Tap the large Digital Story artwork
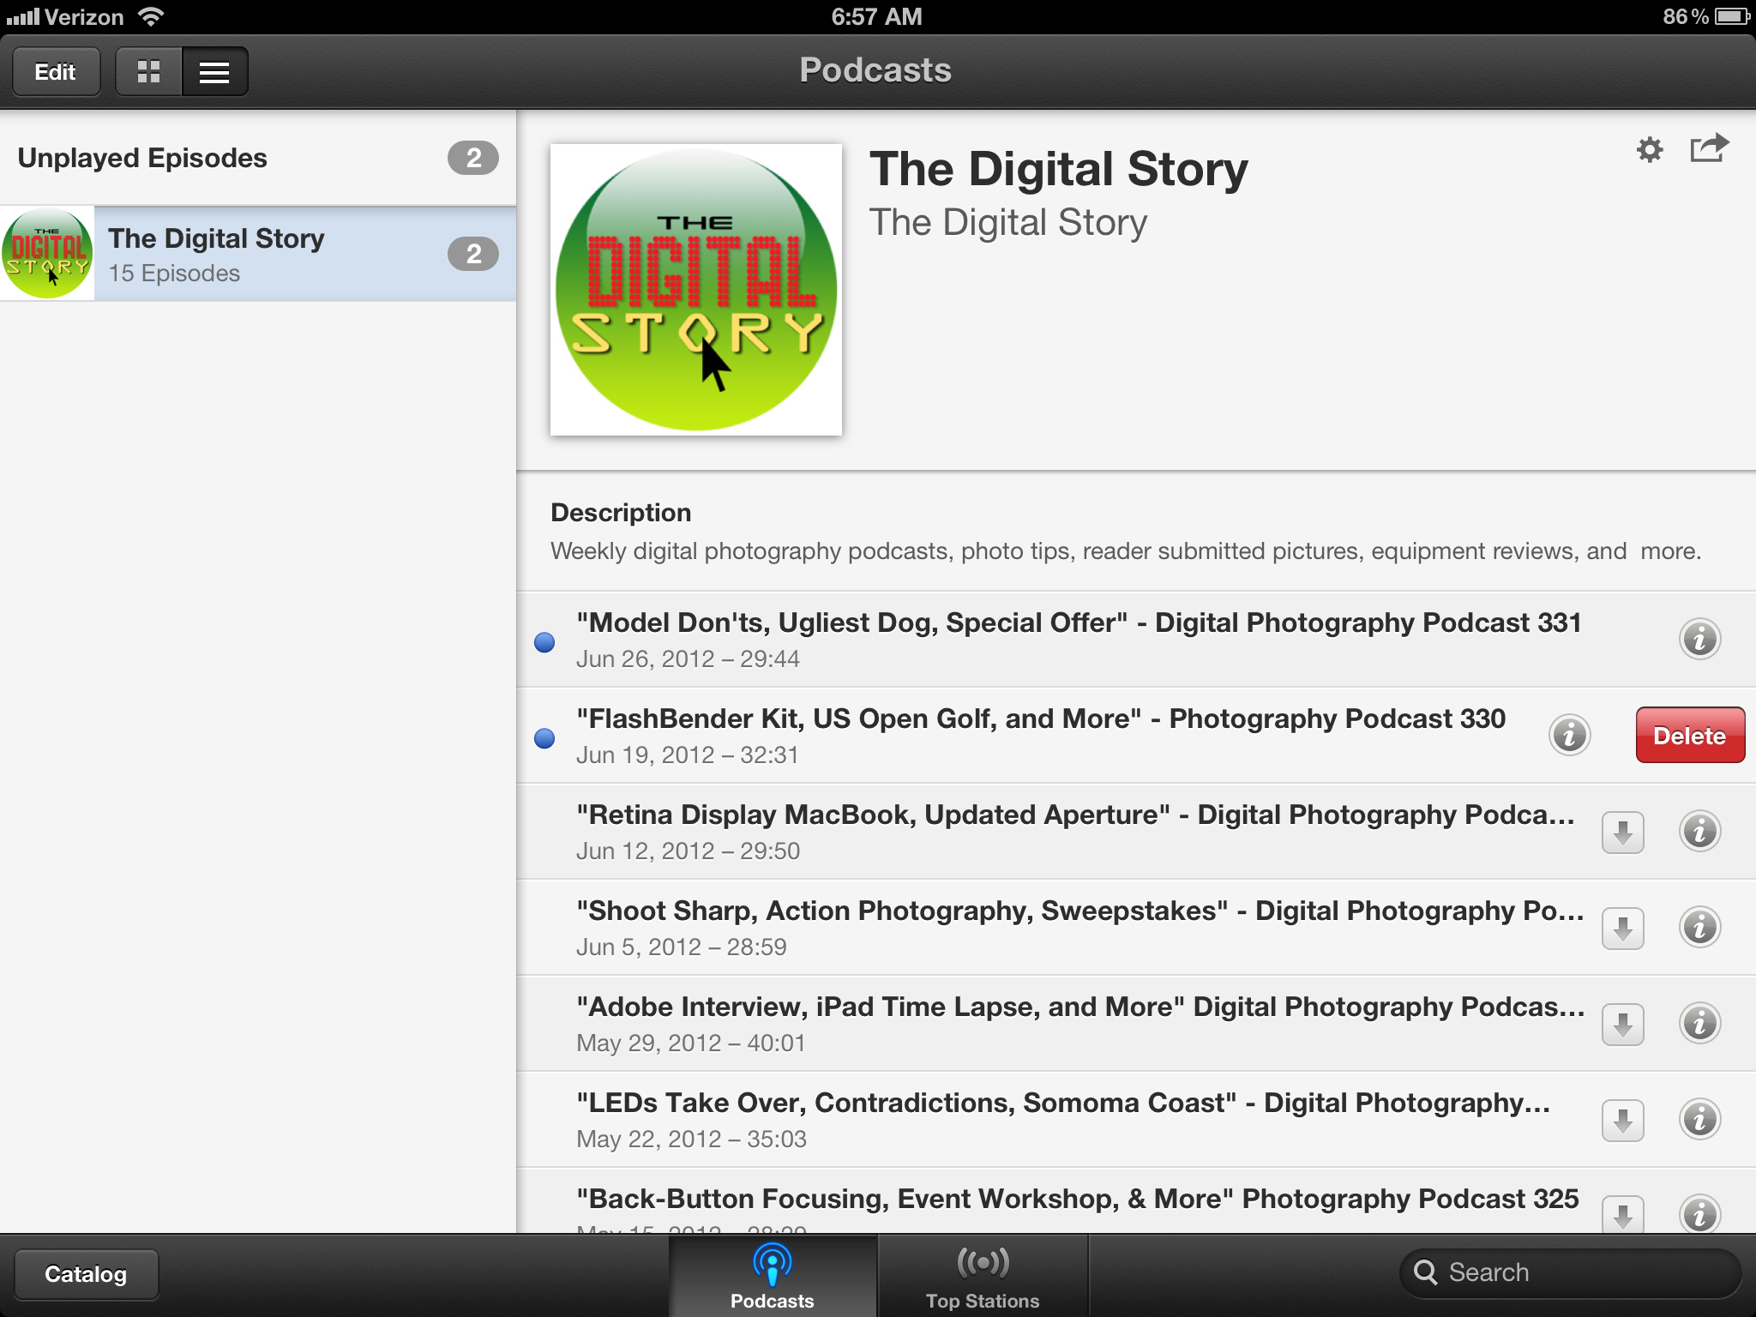Image resolution: width=1756 pixels, height=1317 pixels. [x=695, y=290]
